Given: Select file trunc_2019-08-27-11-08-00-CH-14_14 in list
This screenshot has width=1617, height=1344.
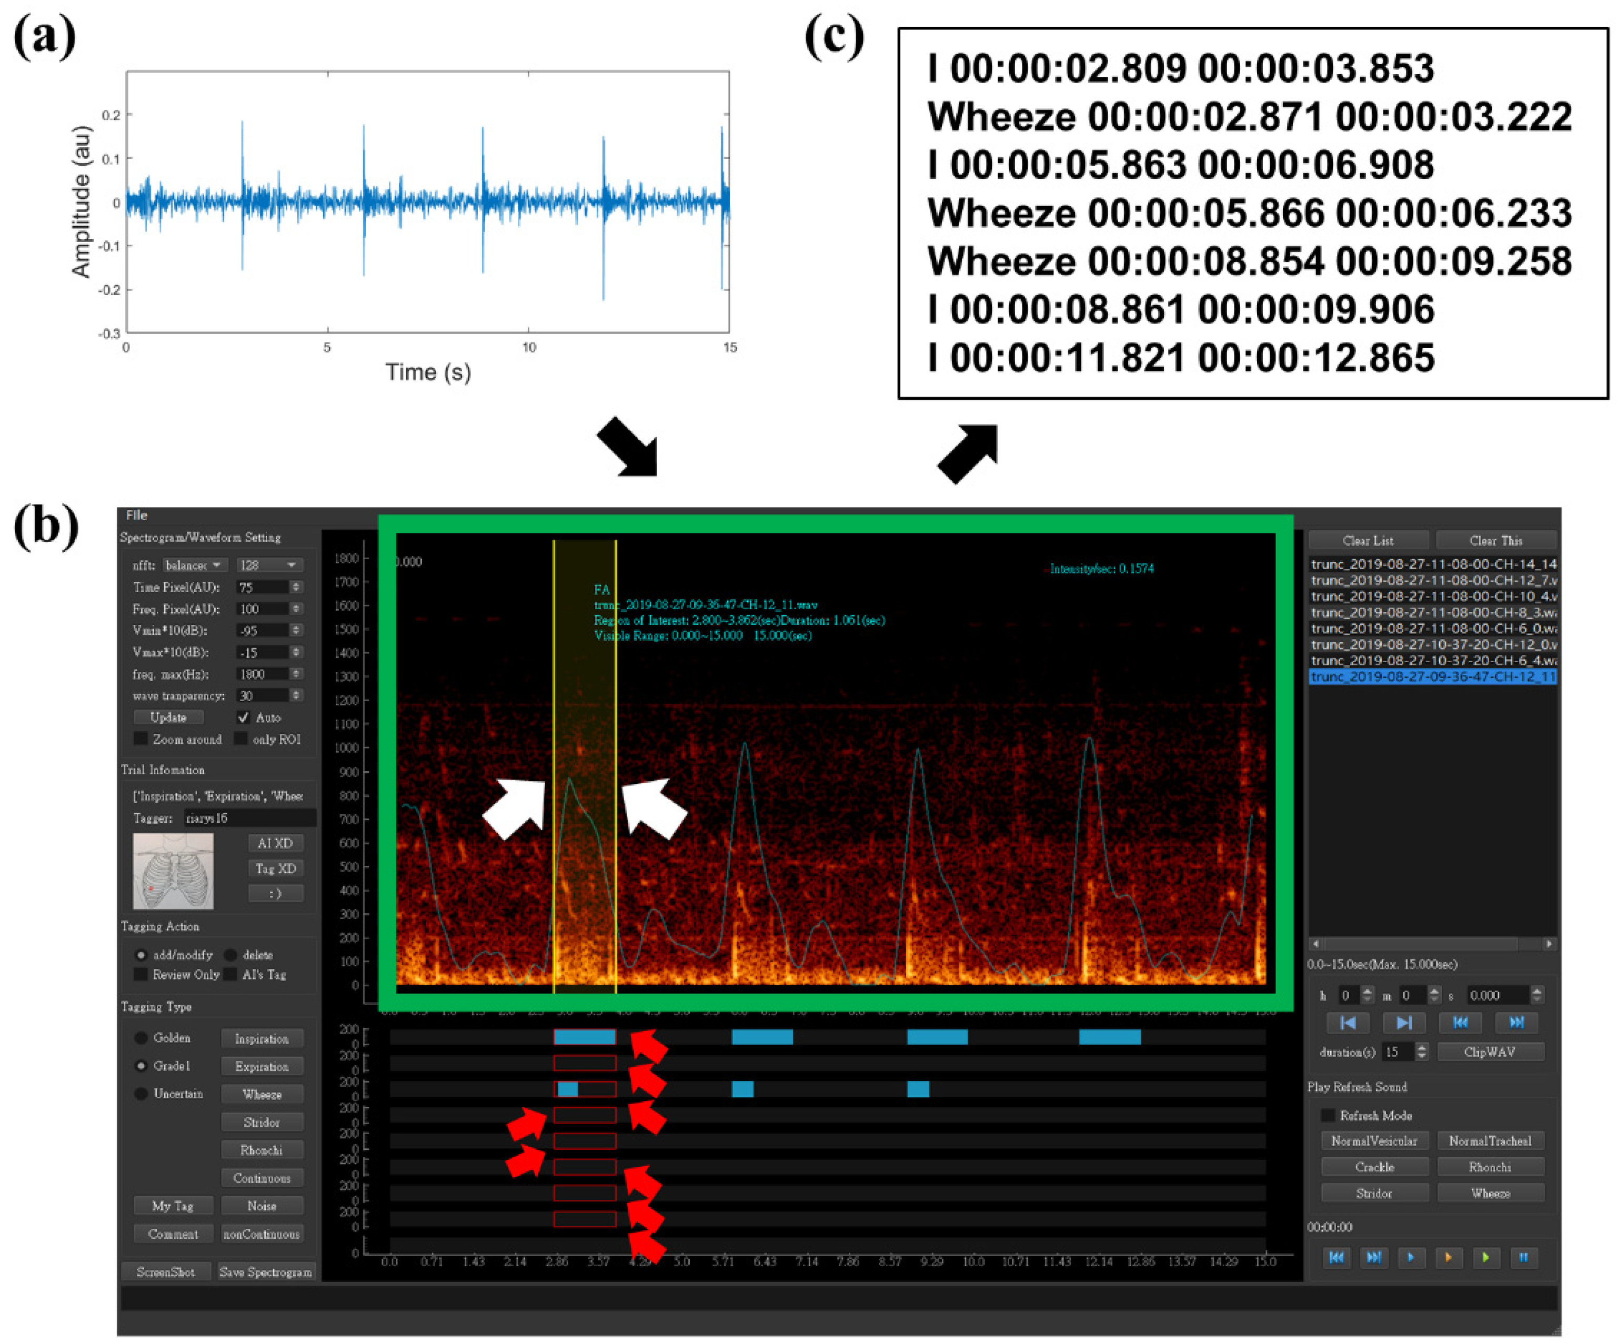Looking at the screenshot, I should point(1433,564).
